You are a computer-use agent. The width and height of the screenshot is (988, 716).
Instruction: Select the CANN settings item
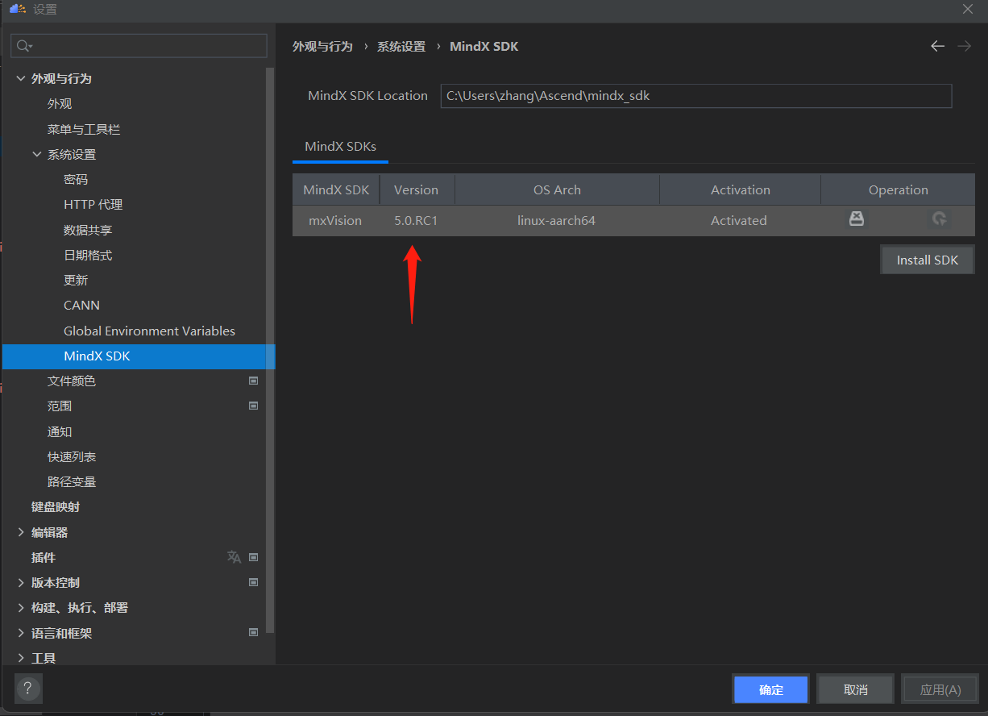82,306
